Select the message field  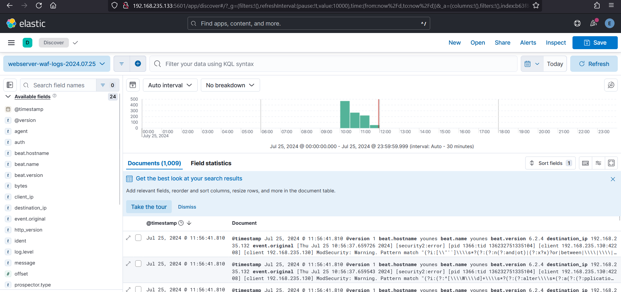coord(25,263)
